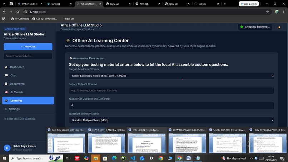
Task: Show hidden system tray icons
Action: 251,158
